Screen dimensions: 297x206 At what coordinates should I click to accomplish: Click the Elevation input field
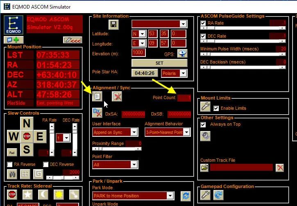pyautogui.click(x=138, y=52)
